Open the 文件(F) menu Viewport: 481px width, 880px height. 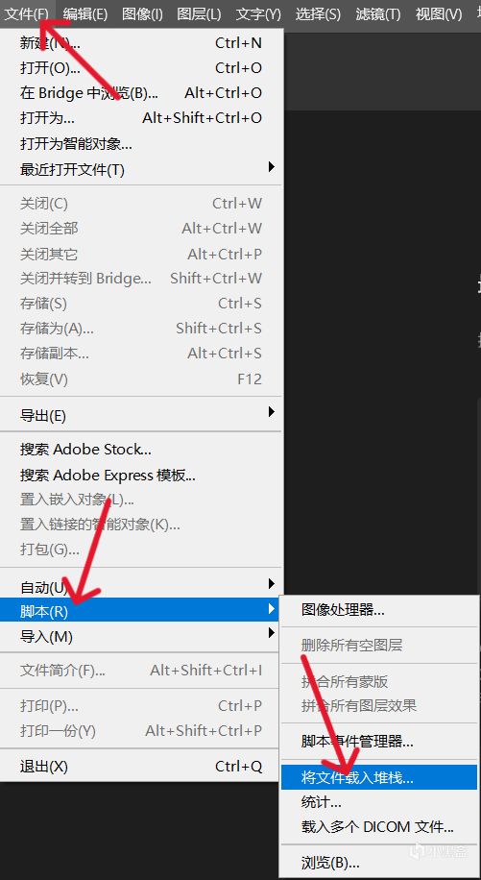click(x=26, y=13)
